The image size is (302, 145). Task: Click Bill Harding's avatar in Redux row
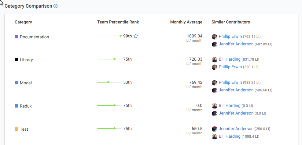(215, 106)
